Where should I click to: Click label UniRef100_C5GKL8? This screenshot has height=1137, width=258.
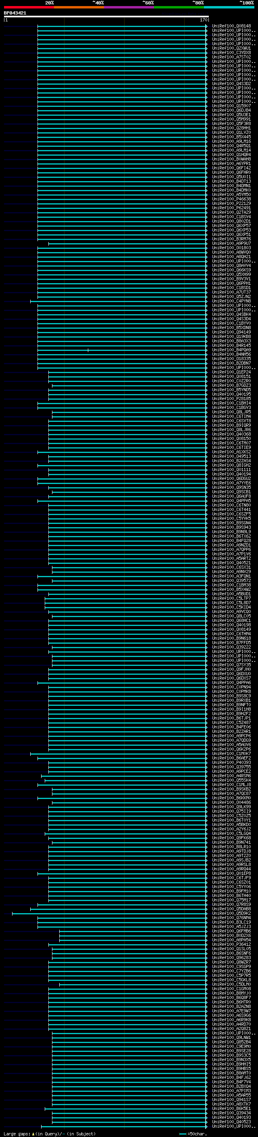point(231,980)
